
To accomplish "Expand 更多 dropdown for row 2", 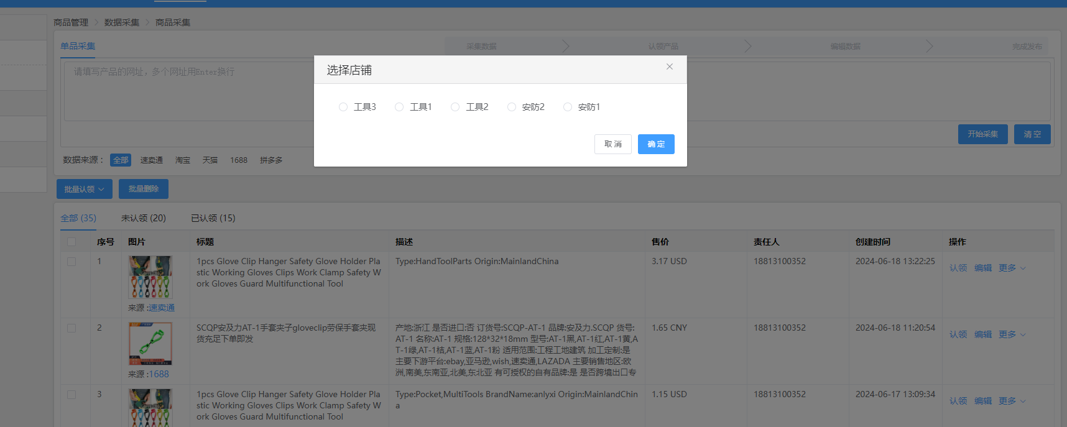I will [x=1012, y=334].
